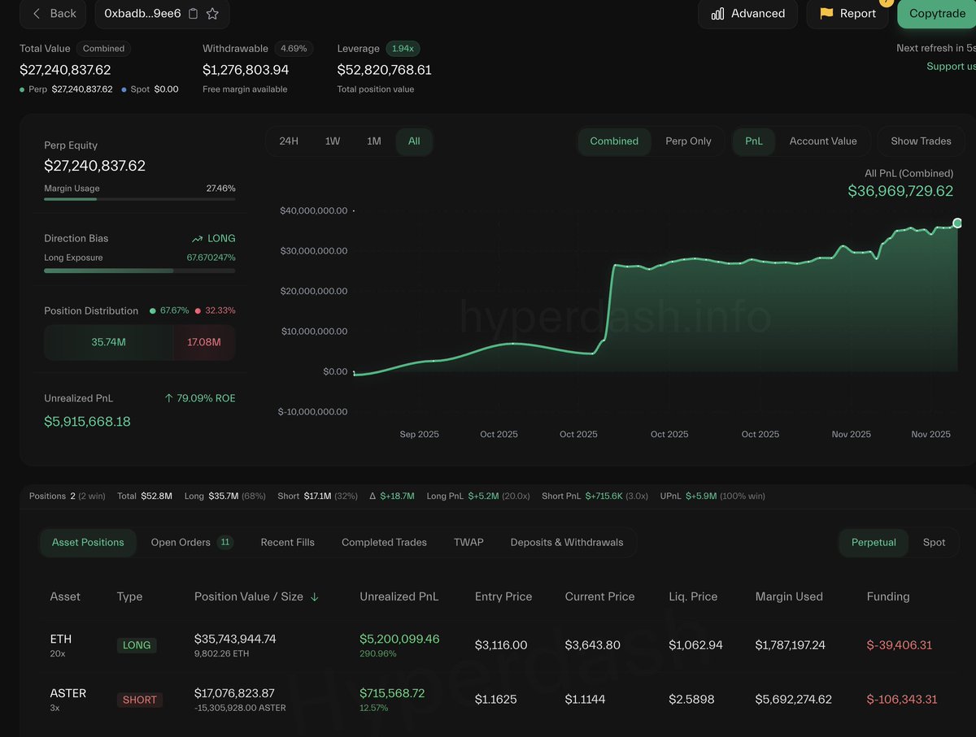Click the Long Exposure progress bar

(x=139, y=271)
